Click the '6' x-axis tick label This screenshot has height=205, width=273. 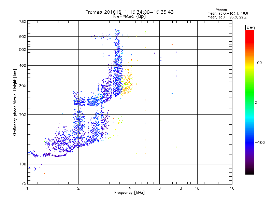click(159, 188)
